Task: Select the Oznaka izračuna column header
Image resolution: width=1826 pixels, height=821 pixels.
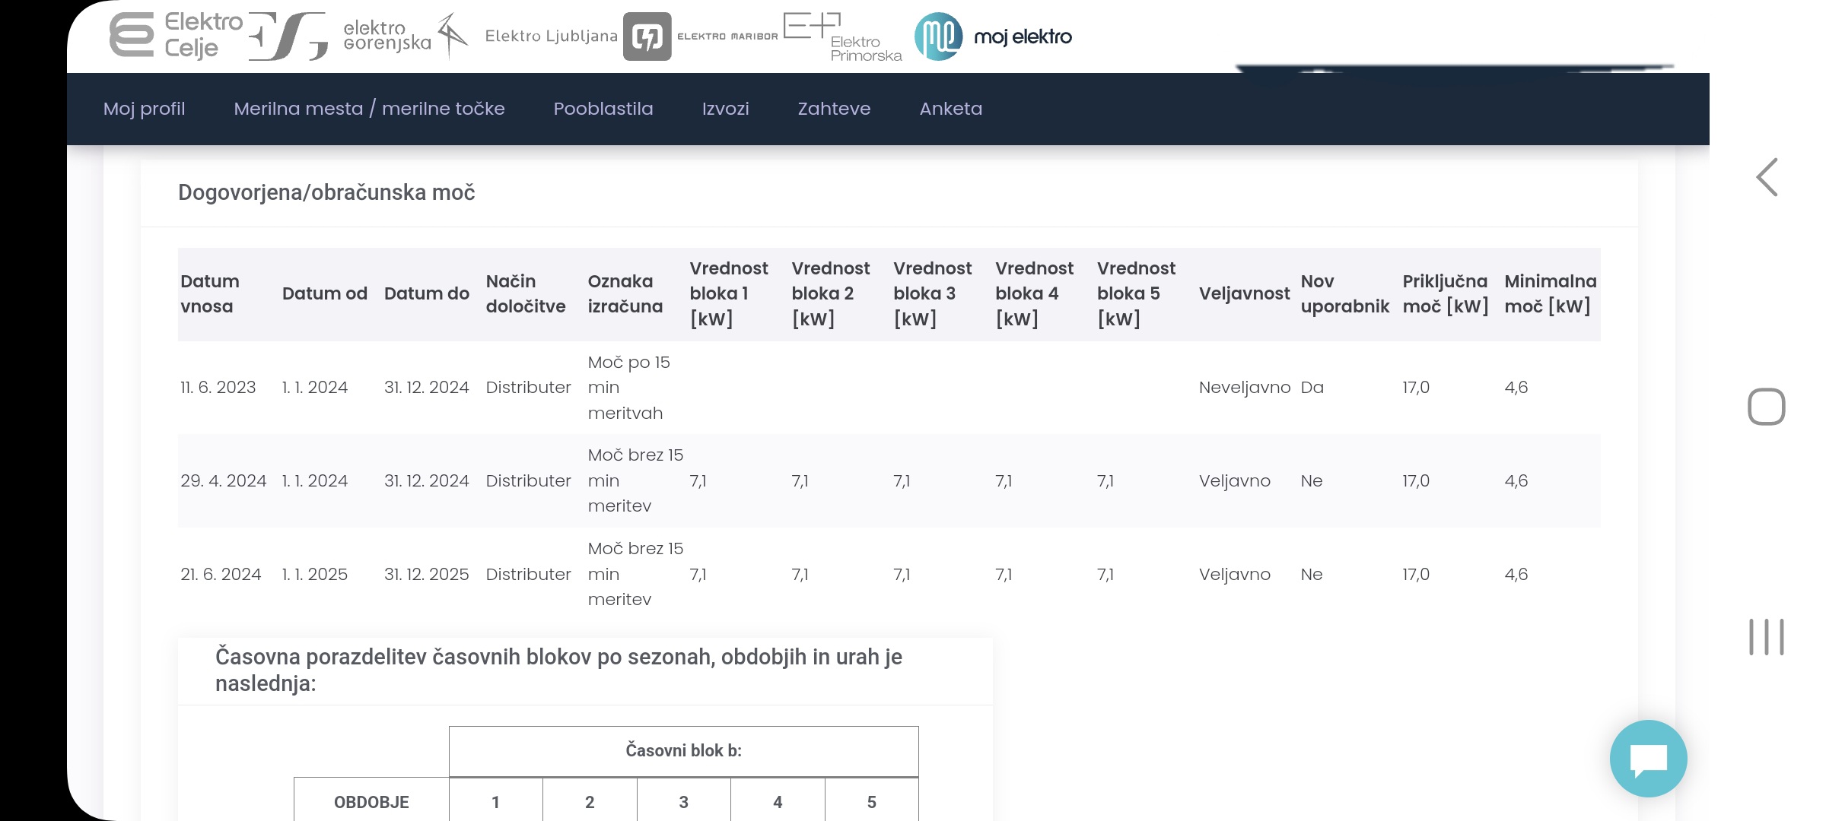Action: (625, 293)
